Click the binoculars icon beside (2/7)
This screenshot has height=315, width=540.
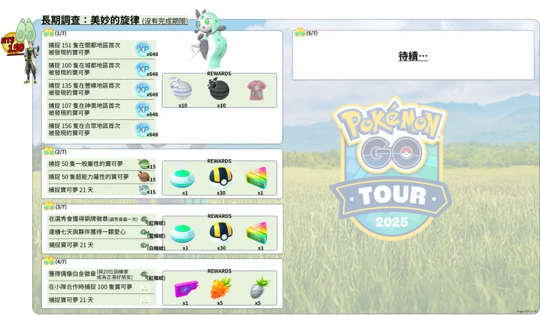[x=49, y=151]
